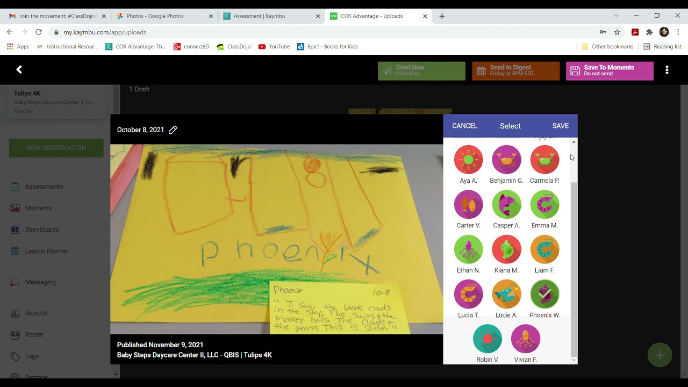
Task: Click the green plus floating button
Action: pos(660,355)
